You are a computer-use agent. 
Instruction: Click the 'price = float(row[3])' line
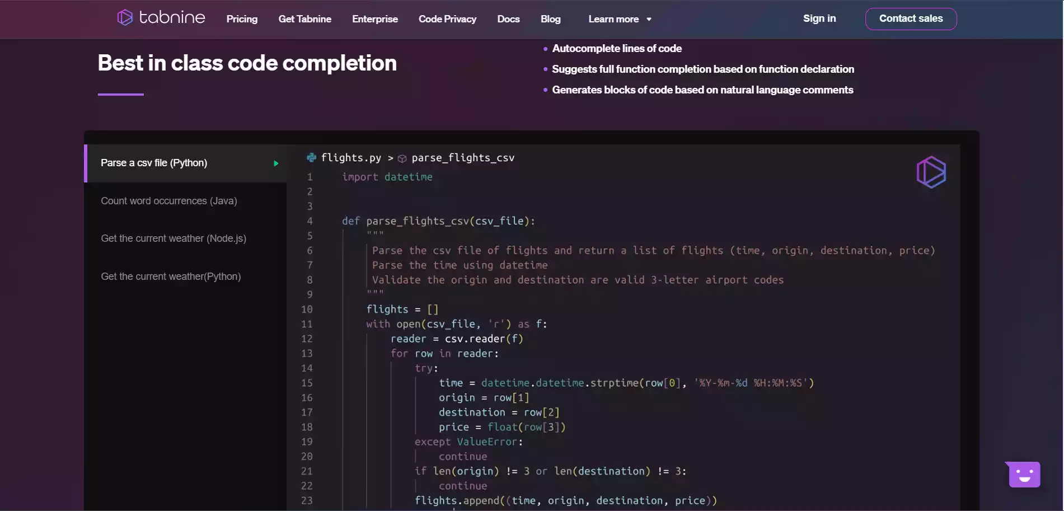[502, 427]
